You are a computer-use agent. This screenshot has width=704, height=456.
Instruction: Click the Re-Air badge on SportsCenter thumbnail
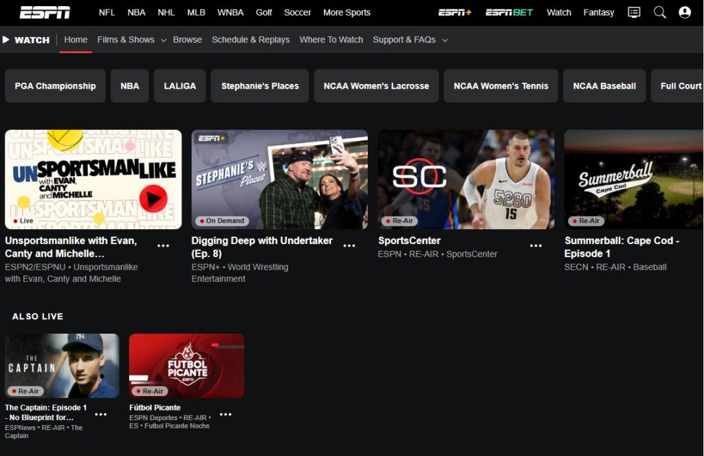[399, 221]
